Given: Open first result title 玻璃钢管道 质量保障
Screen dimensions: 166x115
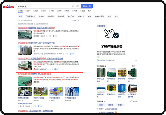Looking at the screenshot, I should 36,28.
